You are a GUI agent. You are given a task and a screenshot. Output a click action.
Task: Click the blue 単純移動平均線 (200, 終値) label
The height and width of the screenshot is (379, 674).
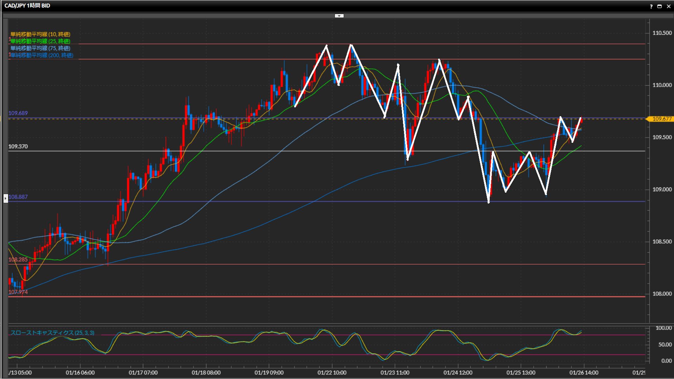tap(41, 55)
